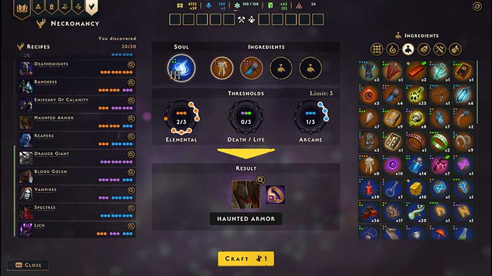Open the book tab at top left
This screenshot has width=492, height=276.
point(22,8)
